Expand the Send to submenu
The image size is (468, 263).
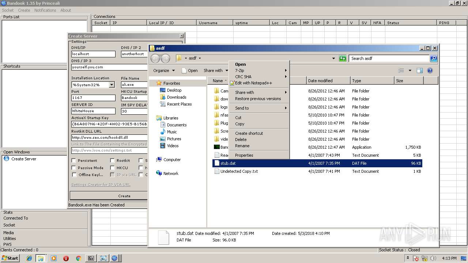click(260, 108)
